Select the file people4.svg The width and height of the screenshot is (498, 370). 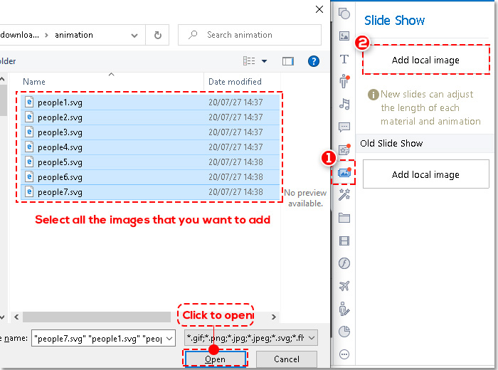pyautogui.click(x=150, y=147)
